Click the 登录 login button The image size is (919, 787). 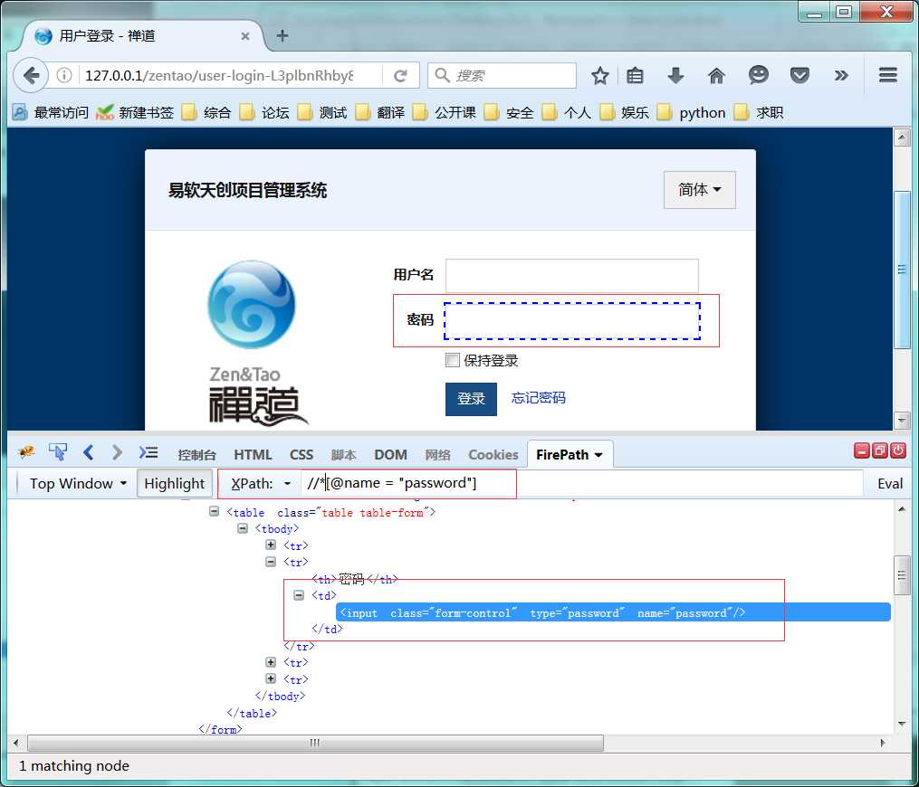[471, 399]
